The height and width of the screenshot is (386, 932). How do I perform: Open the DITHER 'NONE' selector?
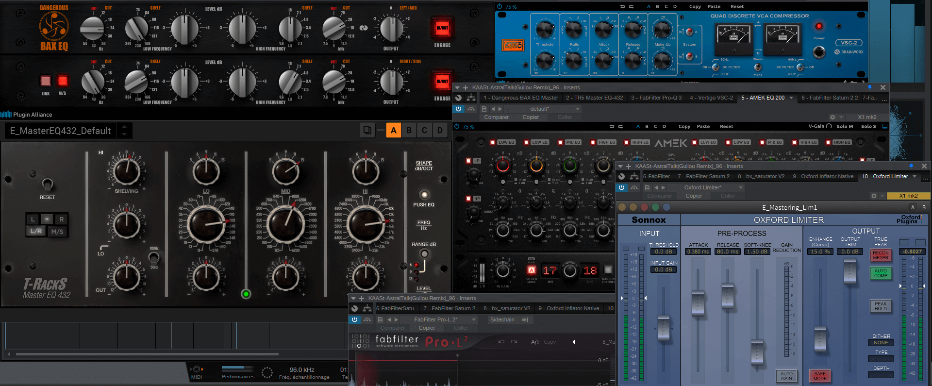[x=881, y=343]
